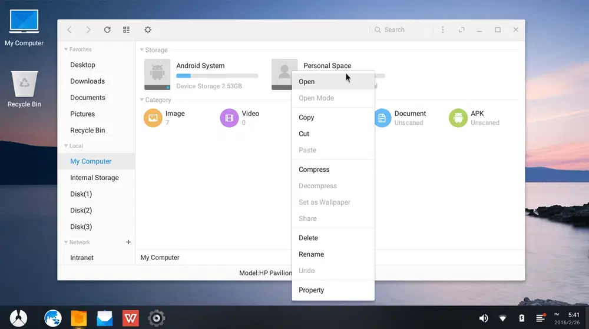Select the Android System drive icon

[157, 74]
